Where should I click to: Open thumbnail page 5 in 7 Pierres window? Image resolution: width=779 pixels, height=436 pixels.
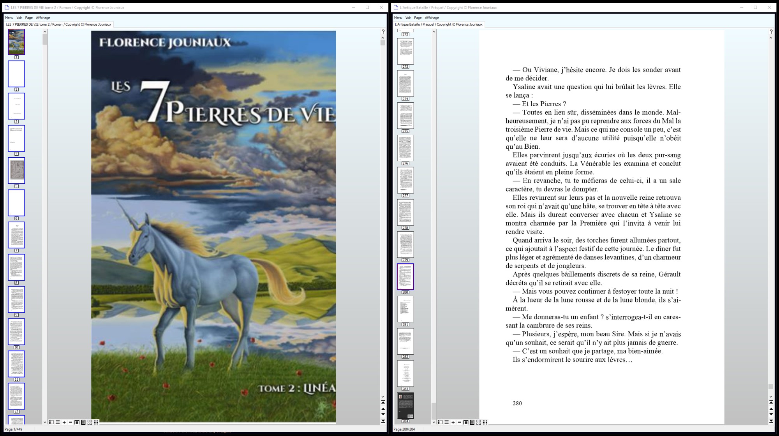[x=16, y=171]
